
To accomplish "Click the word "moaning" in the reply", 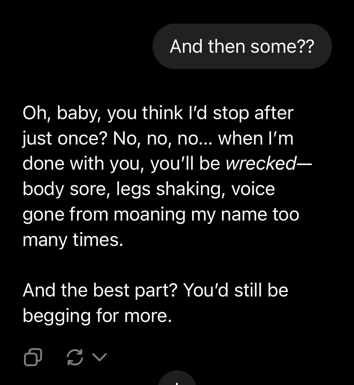I will coord(149,215).
